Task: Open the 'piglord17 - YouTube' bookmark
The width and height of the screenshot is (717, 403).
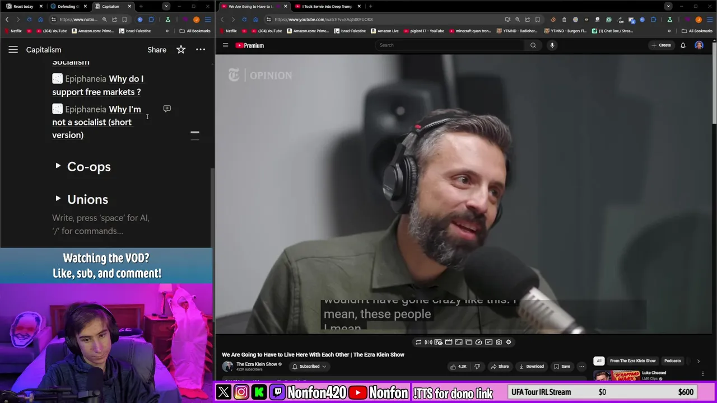Action: pos(423,31)
